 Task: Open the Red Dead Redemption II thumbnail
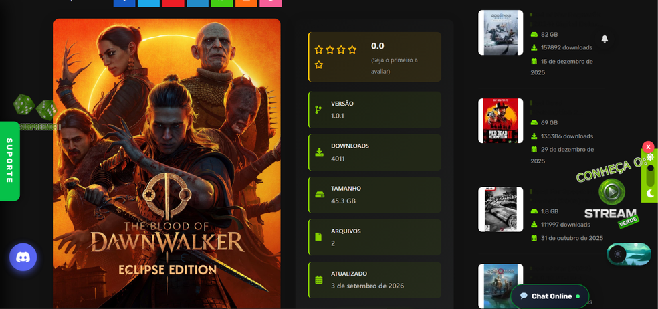[501, 121]
